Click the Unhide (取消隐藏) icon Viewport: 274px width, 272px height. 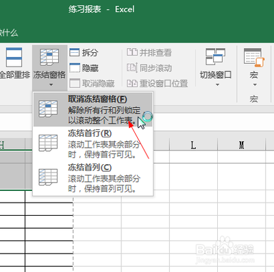(75, 83)
